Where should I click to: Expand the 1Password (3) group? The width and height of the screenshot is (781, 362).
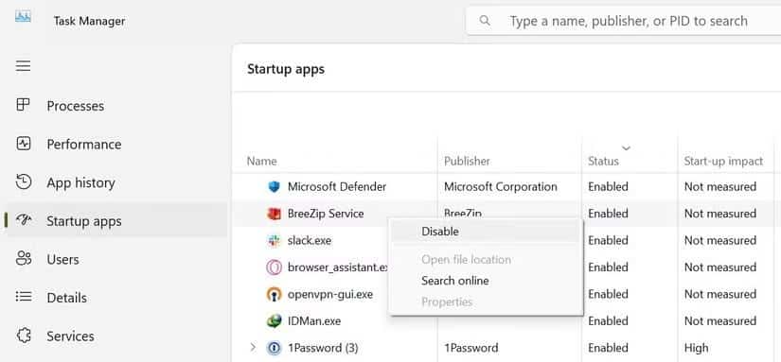[x=253, y=347]
